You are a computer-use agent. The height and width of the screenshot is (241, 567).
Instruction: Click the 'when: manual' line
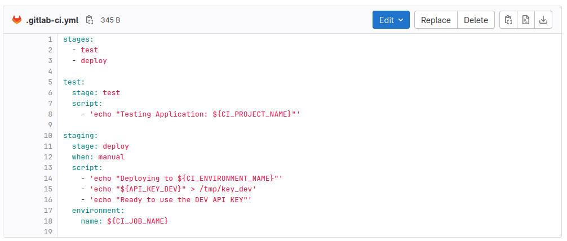pyautogui.click(x=98, y=157)
